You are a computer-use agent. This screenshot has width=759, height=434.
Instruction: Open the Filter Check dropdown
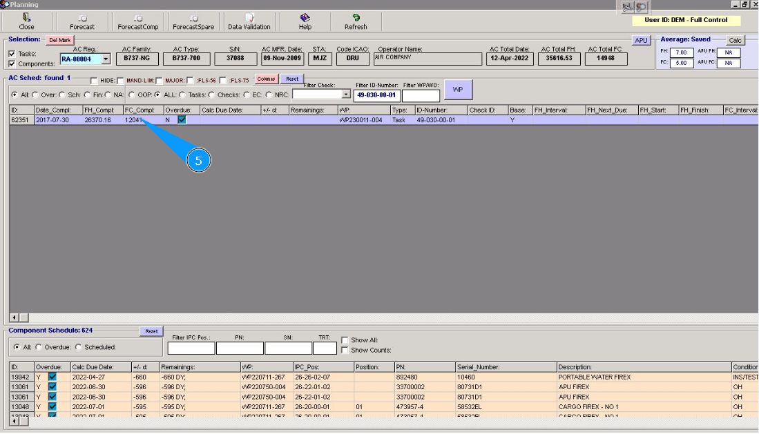coord(346,95)
